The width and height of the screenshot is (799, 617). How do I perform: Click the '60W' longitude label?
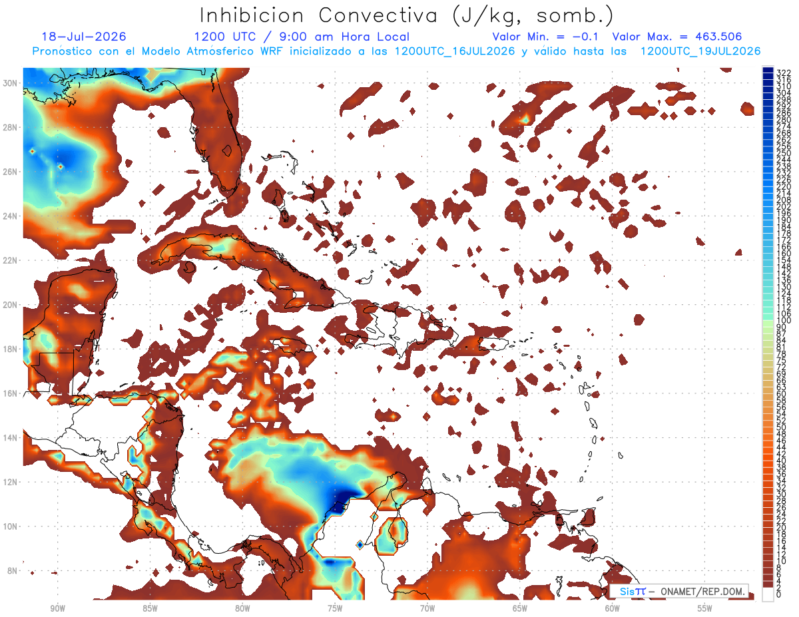coord(613,609)
